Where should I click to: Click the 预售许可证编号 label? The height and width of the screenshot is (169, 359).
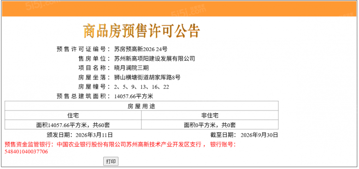tap(83, 49)
